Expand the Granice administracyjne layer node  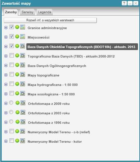tap(6, 28)
